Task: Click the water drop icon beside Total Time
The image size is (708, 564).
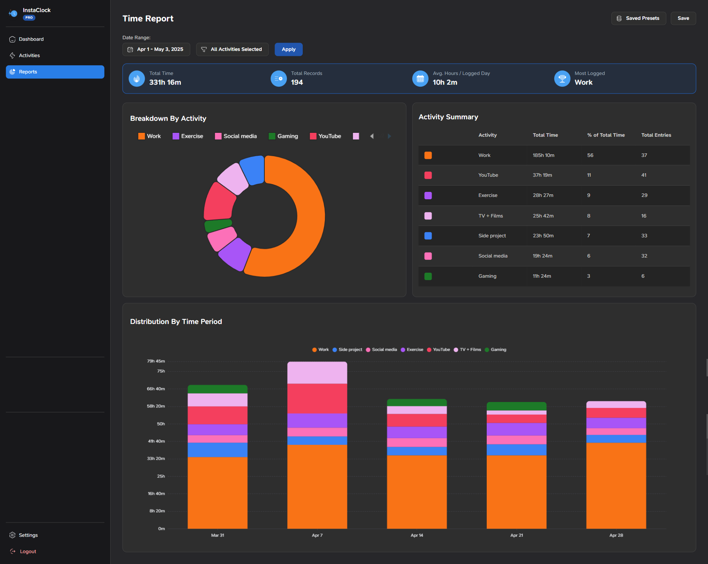Action: coord(137,78)
